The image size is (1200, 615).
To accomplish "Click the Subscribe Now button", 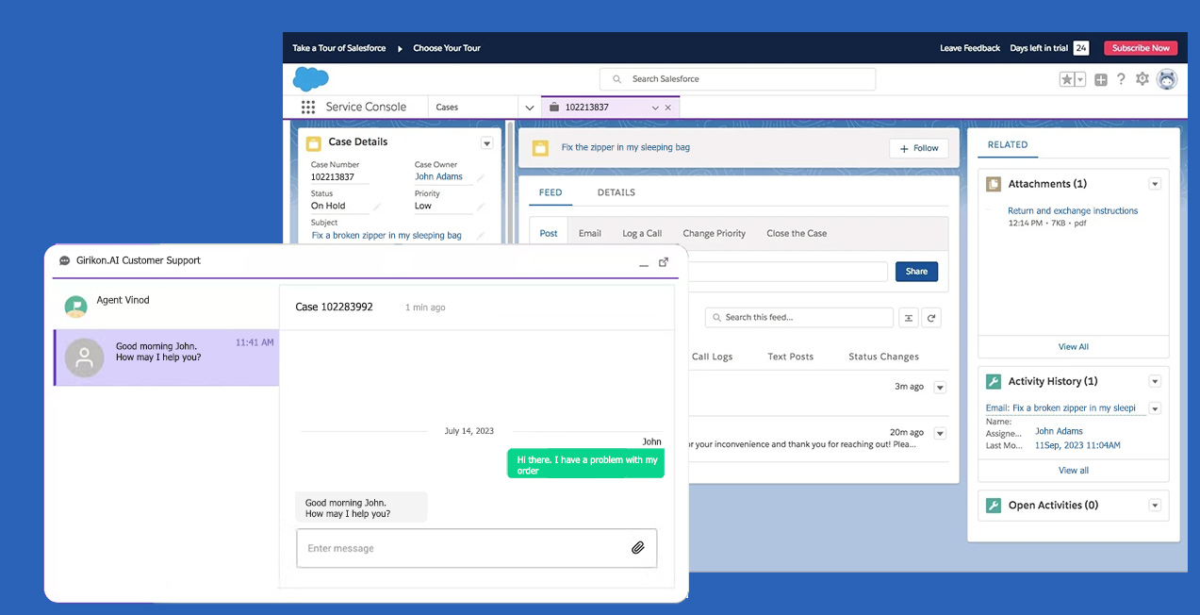I will point(1141,48).
